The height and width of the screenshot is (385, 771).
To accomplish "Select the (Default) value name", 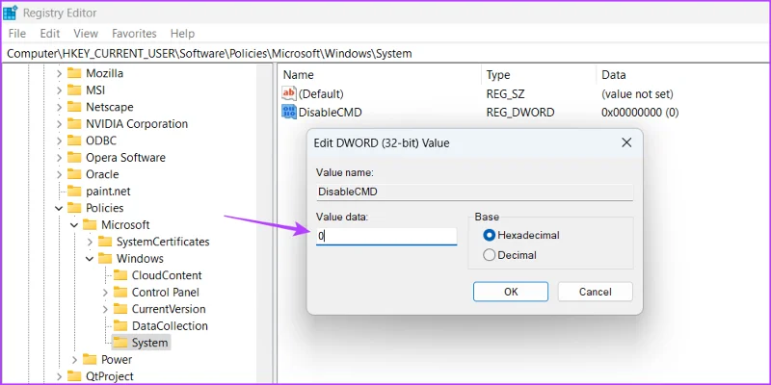I will (x=321, y=93).
